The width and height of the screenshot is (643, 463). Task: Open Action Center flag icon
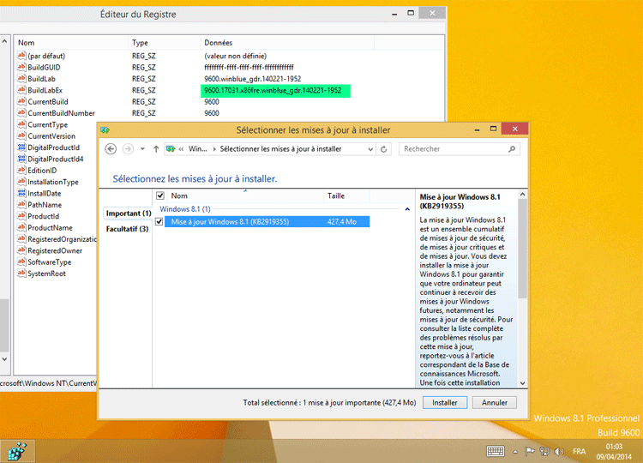(x=532, y=451)
